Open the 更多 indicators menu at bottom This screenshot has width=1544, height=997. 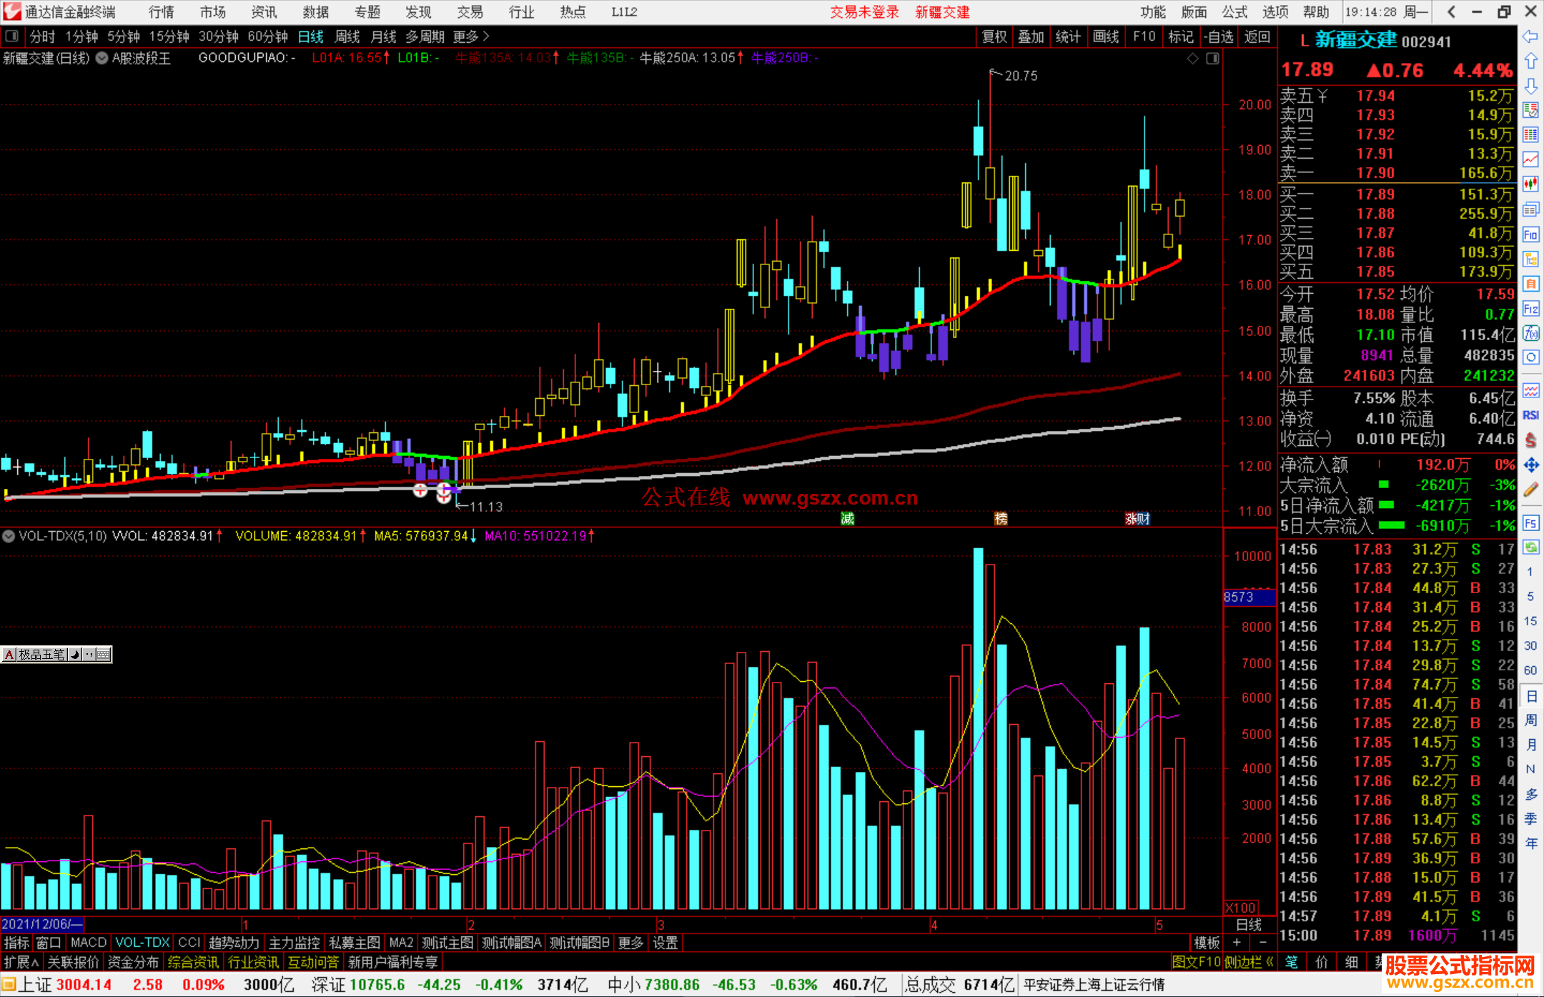630,943
